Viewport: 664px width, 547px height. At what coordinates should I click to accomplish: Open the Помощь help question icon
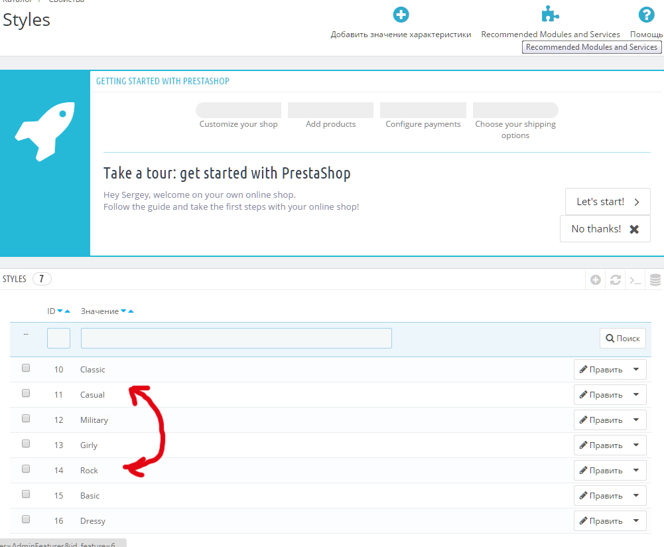coord(646,15)
